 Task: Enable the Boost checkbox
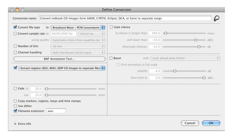point(111,58)
